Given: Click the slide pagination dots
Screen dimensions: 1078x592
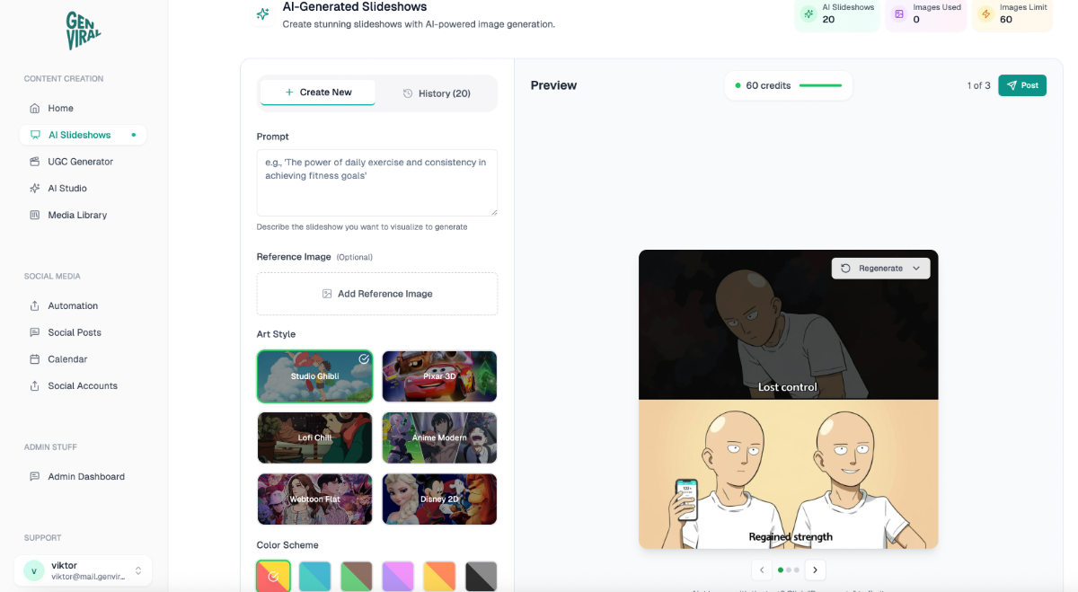Looking at the screenshot, I should (789, 570).
